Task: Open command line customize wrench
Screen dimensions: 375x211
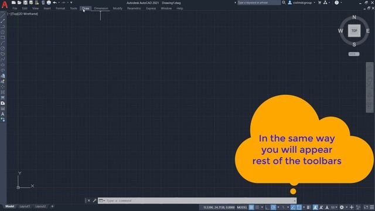Action: [94, 200]
